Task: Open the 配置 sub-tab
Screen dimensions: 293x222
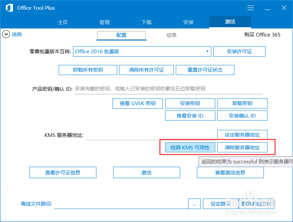Action: click(122, 35)
